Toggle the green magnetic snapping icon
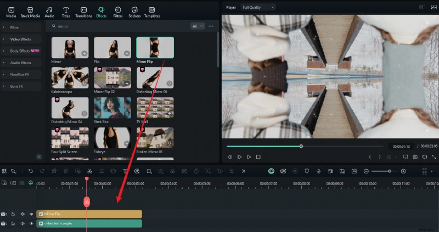The height and width of the screenshot is (232, 439). [x=31, y=183]
